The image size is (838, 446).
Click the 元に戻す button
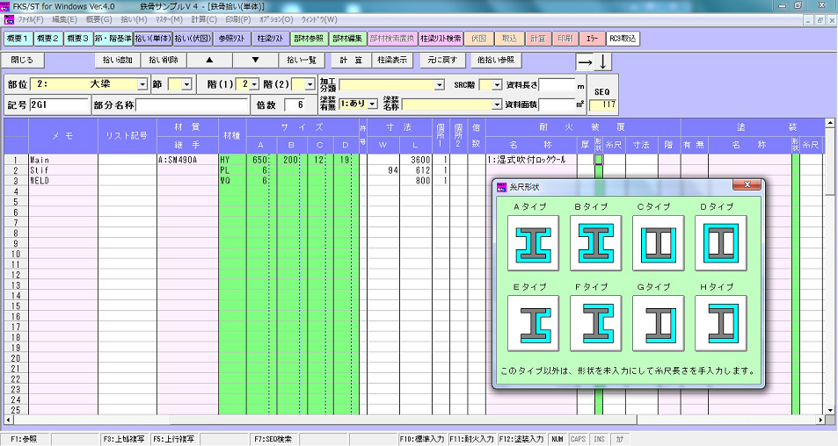click(442, 61)
